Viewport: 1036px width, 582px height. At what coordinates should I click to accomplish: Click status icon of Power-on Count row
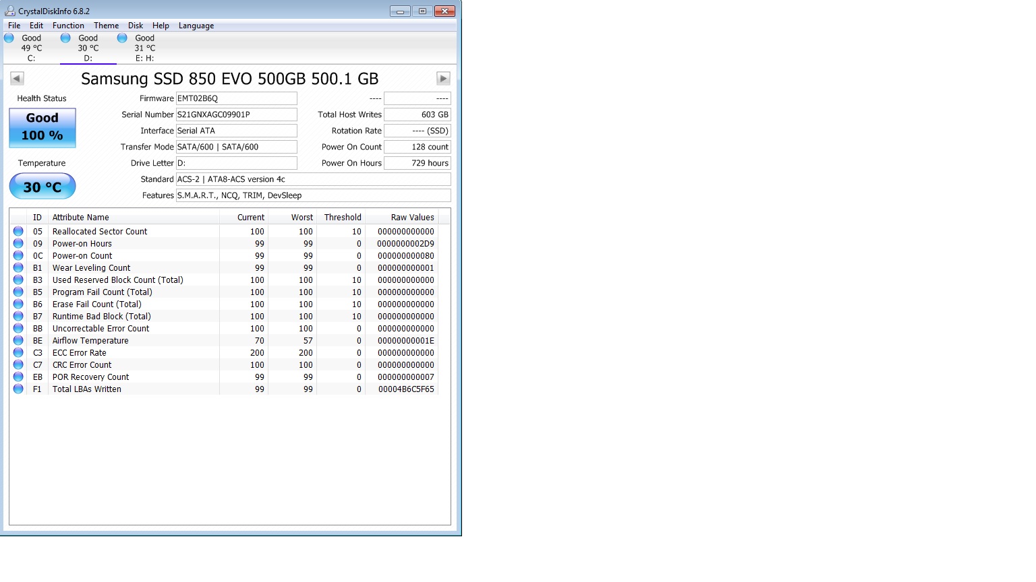tap(18, 255)
